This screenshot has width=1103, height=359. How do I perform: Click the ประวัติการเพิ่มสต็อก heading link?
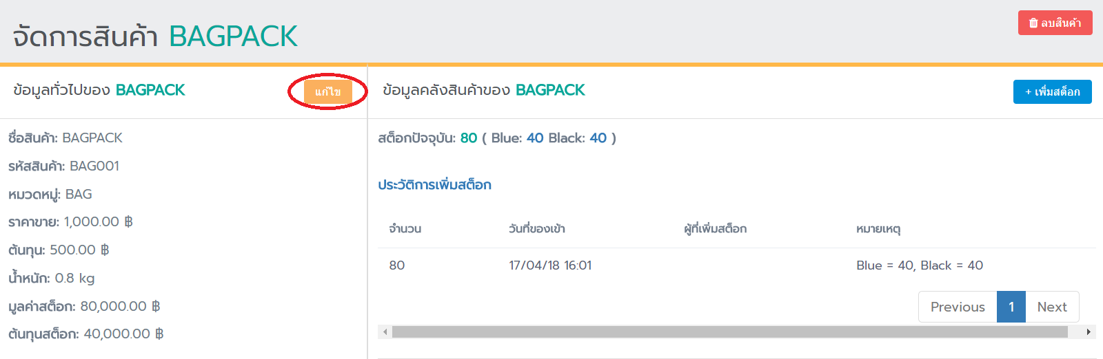point(434,184)
